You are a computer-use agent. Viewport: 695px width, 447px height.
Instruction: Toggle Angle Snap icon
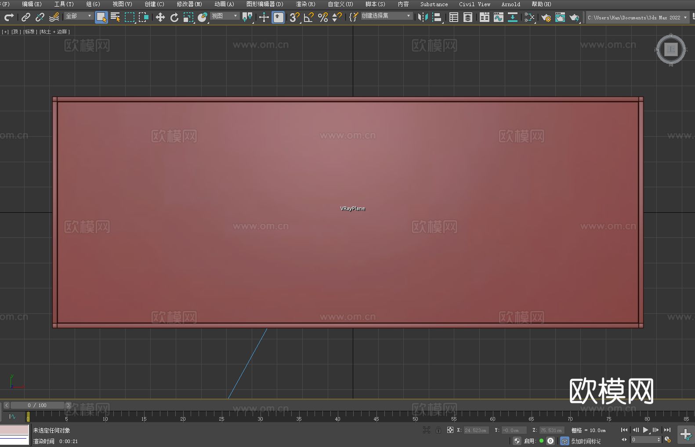pyautogui.click(x=309, y=17)
